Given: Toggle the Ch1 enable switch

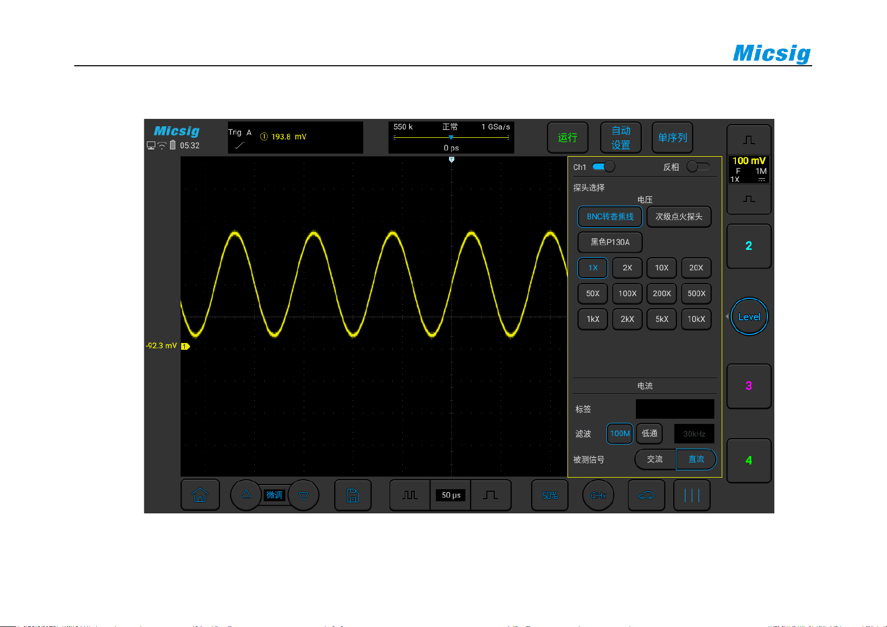Looking at the screenshot, I should [x=603, y=167].
